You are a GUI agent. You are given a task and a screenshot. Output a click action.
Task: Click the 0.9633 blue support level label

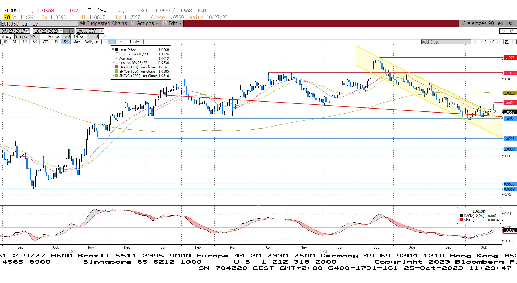(509, 184)
